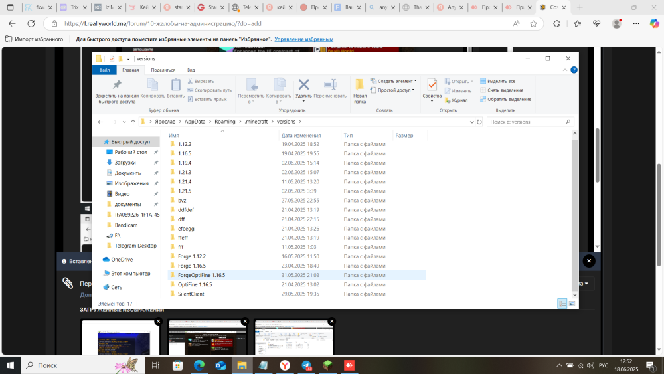The width and height of the screenshot is (664, 374).
Task: Switch to the large icons view layout
Action: [x=572, y=304]
